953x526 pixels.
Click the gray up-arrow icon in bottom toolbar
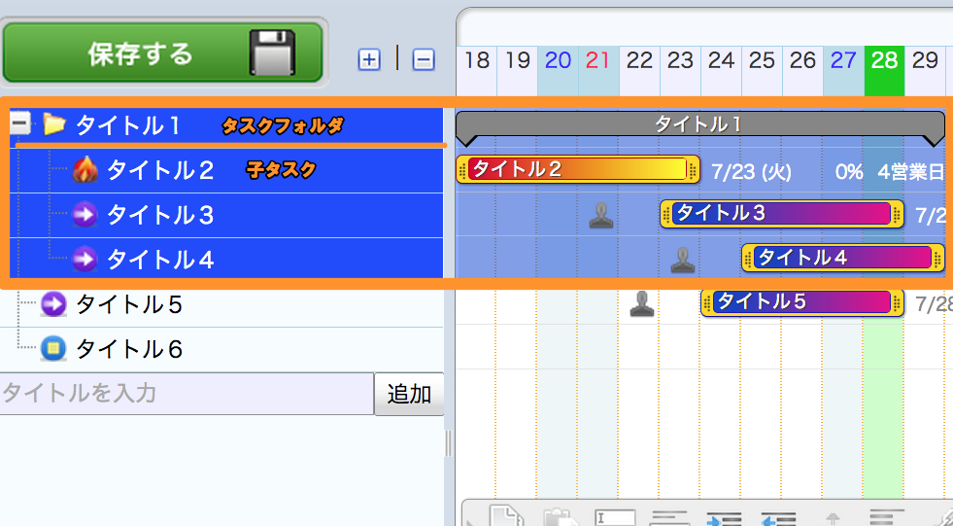point(834,518)
